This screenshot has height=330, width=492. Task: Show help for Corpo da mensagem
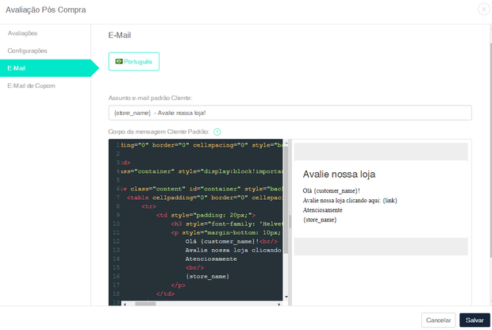point(217,132)
